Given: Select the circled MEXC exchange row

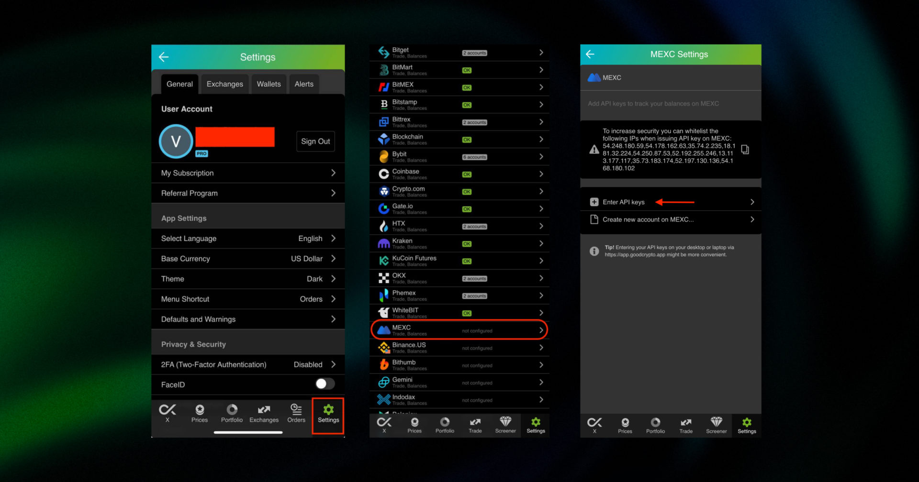Looking at the screenshot, I should pos(458,329).
